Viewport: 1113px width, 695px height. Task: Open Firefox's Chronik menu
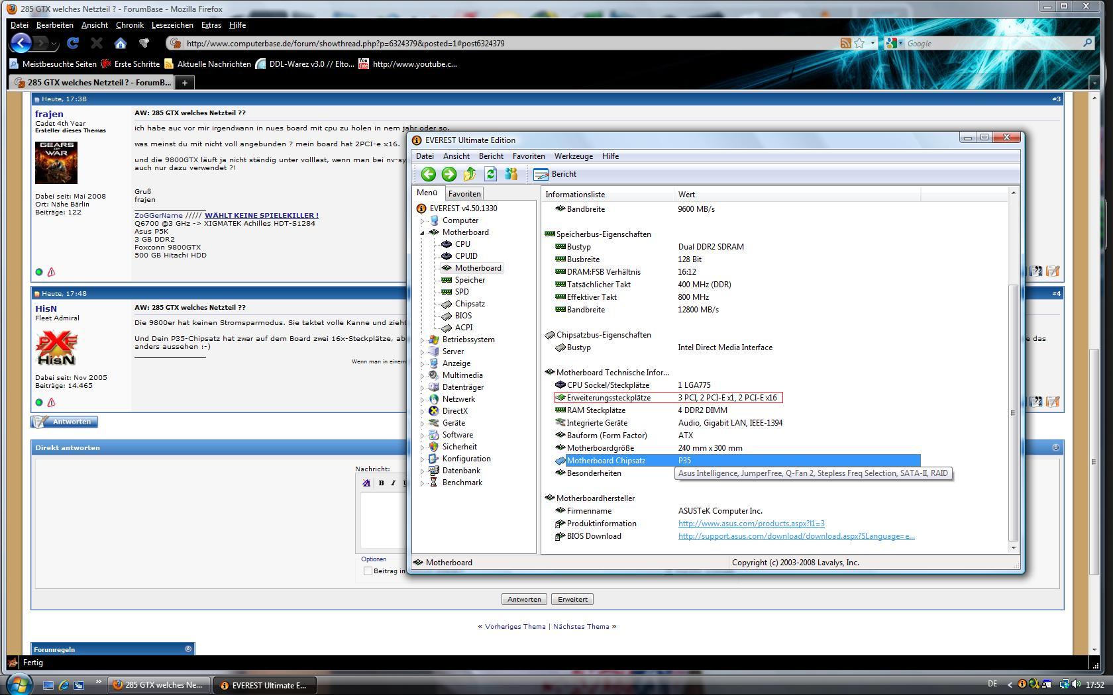[x=130, y=25]
